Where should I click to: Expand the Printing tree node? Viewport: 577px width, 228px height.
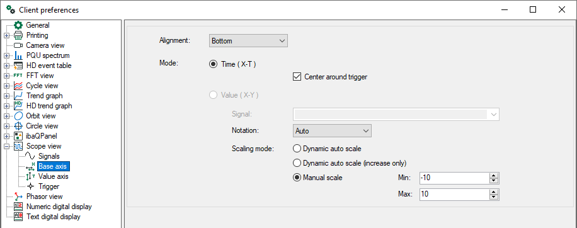(7, 36)
